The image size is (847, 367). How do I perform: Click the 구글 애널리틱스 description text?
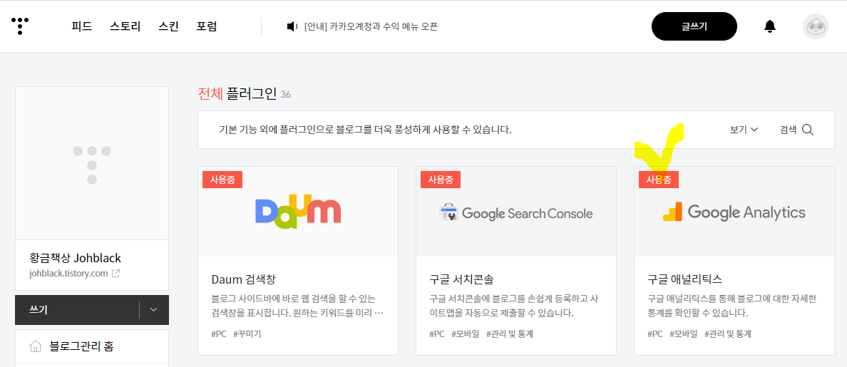(x=732, y=306)
